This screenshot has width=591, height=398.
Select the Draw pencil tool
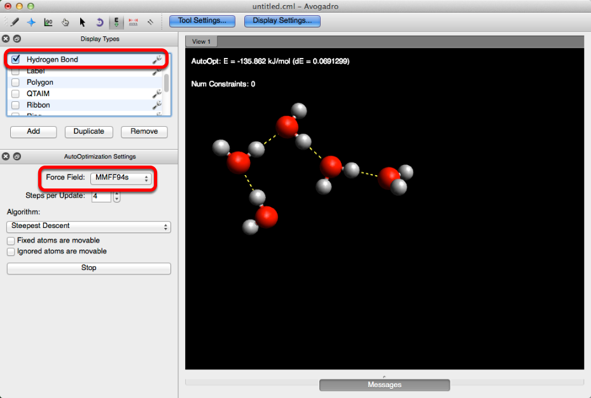tap(14, 22)
